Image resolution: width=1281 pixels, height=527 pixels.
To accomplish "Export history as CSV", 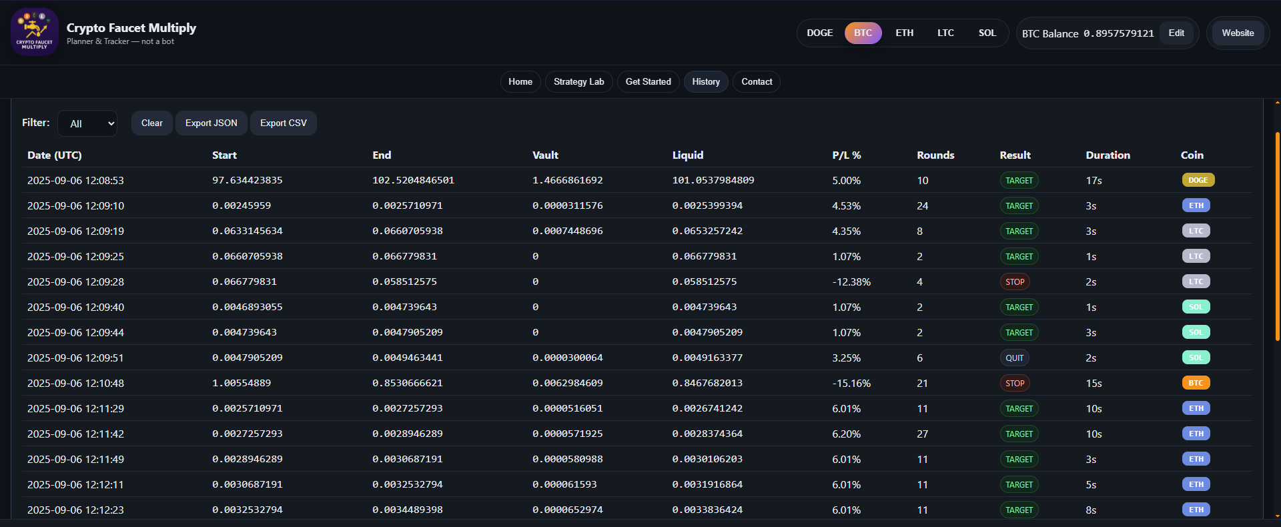I will tap(284, 123).
